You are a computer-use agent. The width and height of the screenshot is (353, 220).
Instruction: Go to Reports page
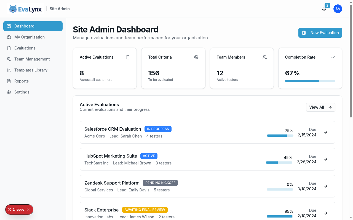point(33,81)
